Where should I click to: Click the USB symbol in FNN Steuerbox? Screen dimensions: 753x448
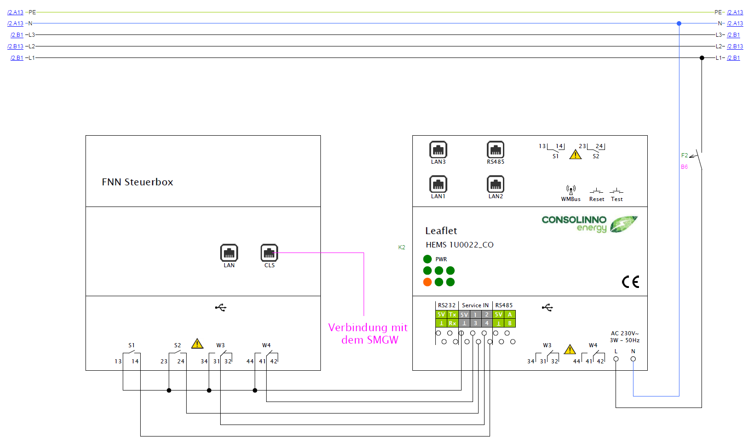click(221, 308)
